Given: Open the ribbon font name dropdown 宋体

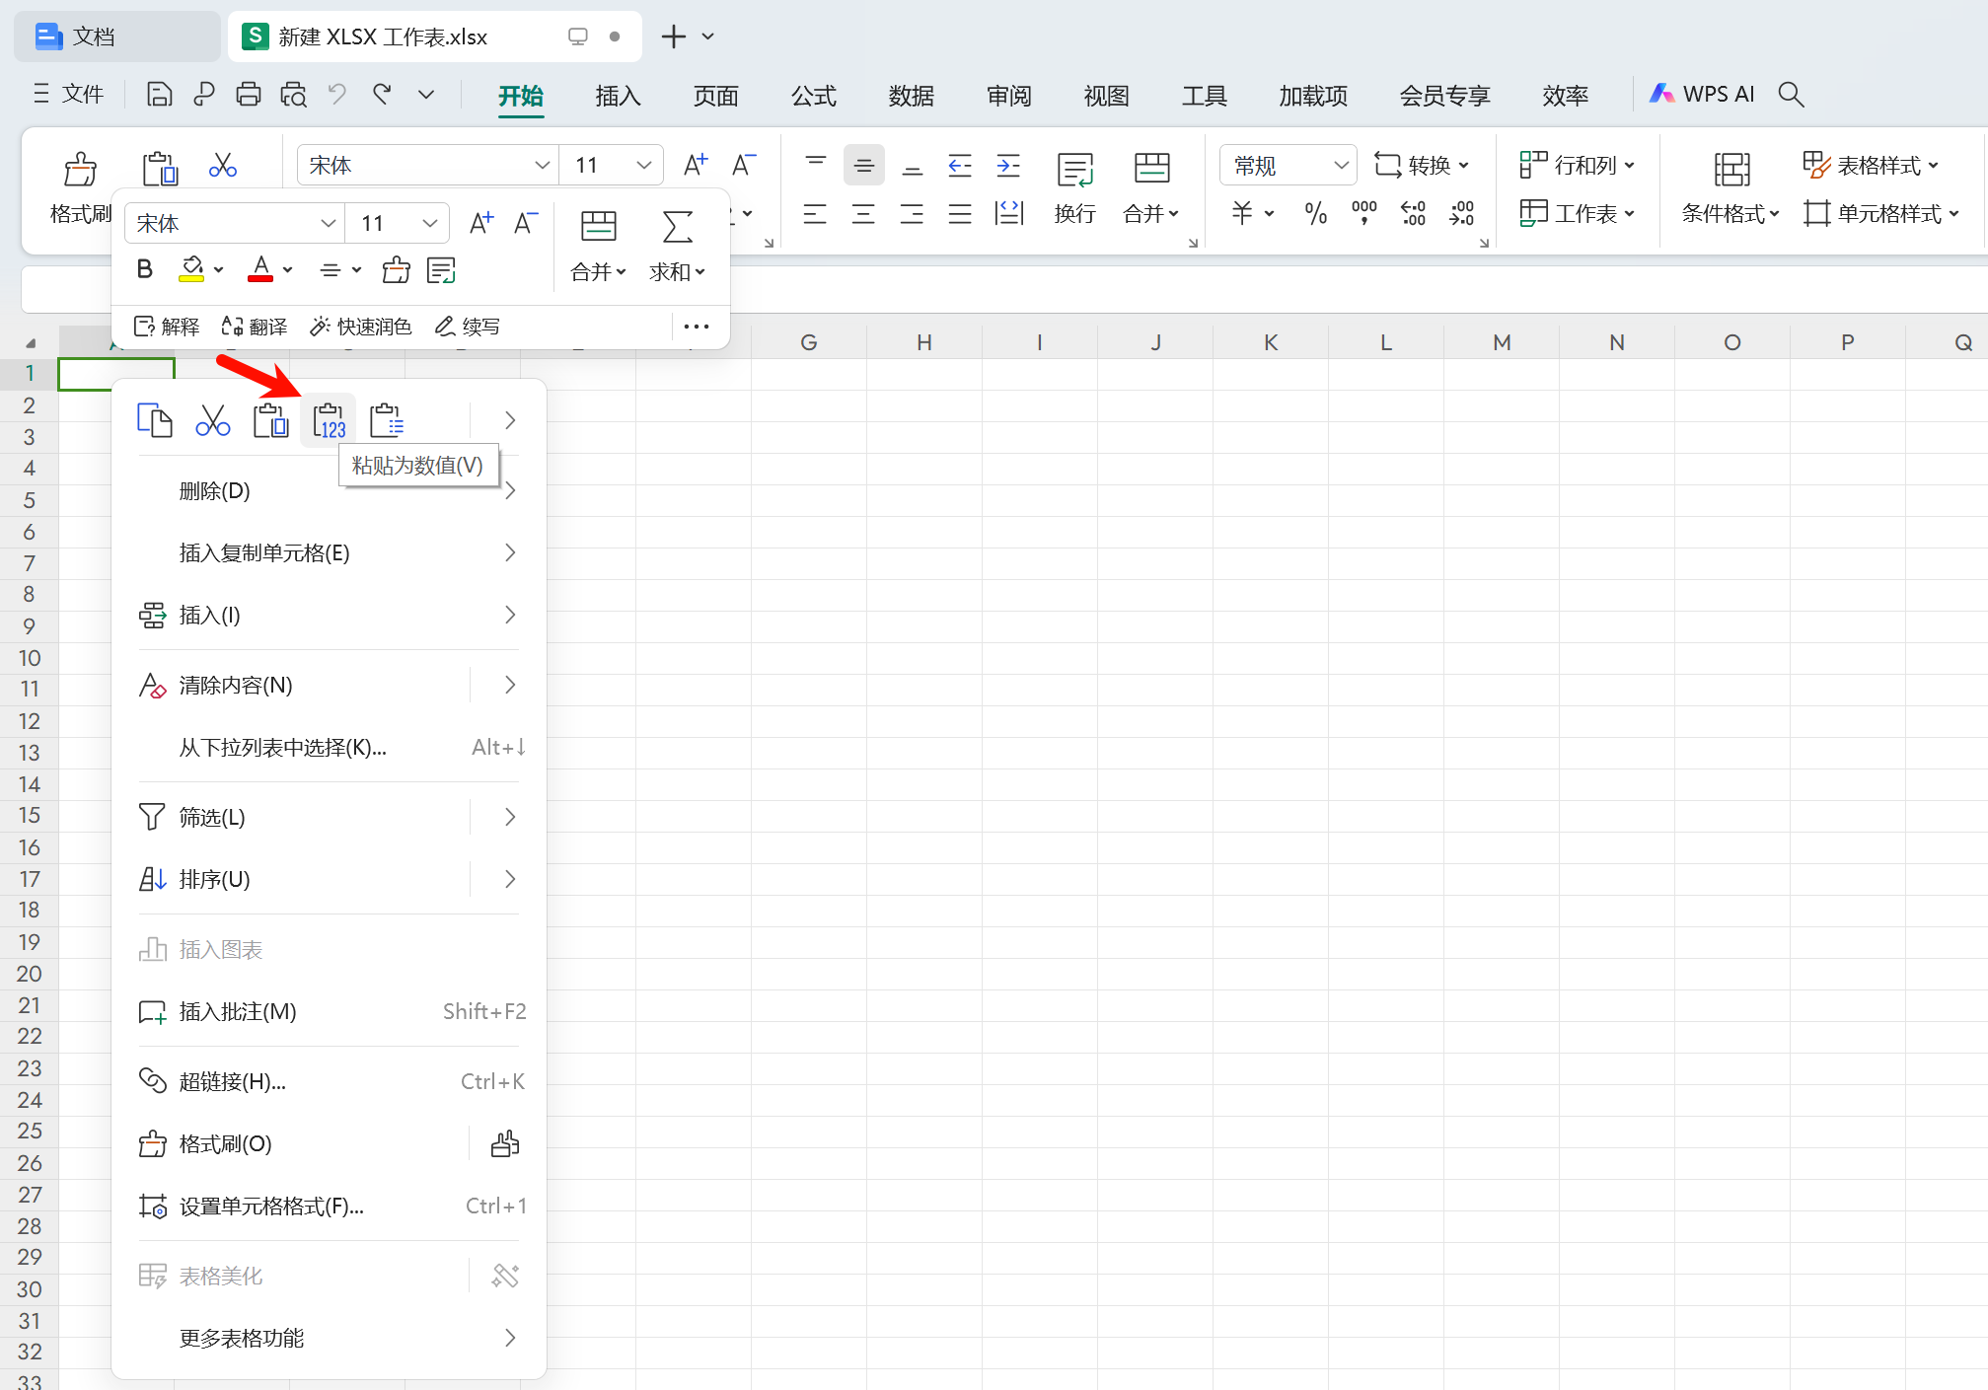Looking at the screenshot, I should 542,165.
